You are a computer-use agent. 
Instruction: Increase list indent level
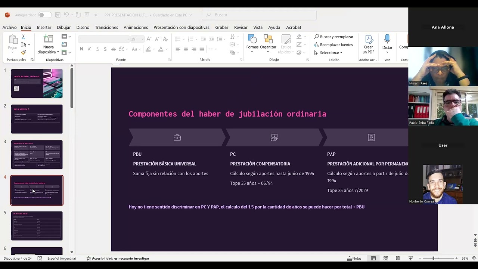coord(211,39)
